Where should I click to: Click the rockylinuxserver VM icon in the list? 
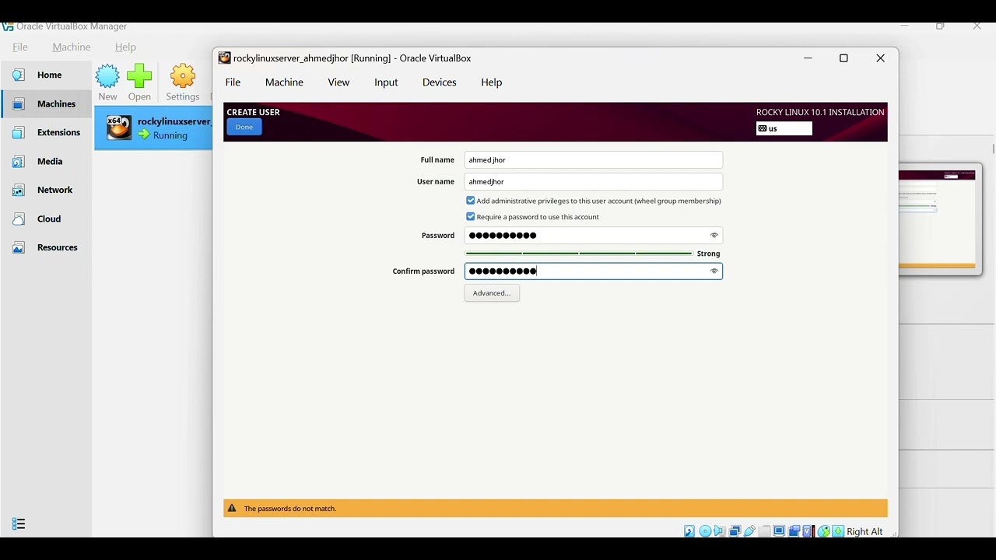point(119,128)
